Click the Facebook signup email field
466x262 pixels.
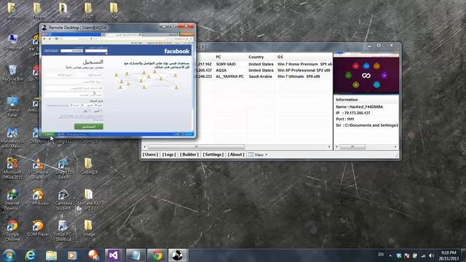[74, 82]
